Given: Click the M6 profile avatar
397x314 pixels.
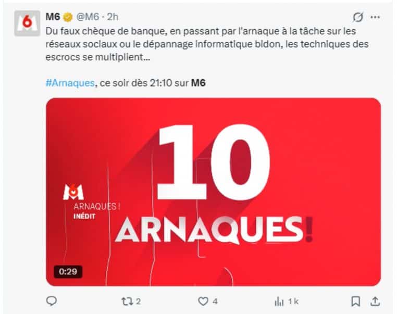Looking at the screenshot, I should 27,23.
